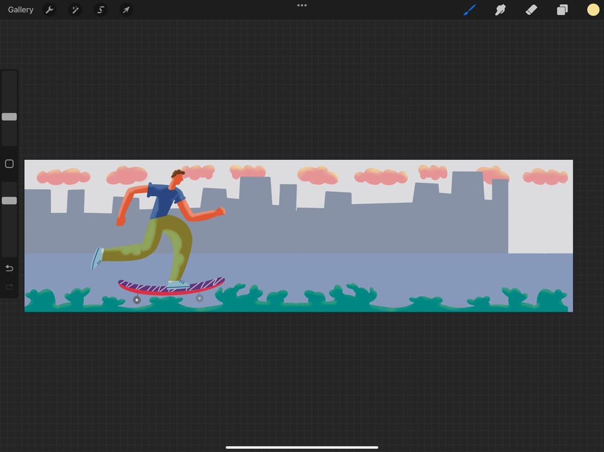This screenshot has width=604, height=452.
Task: Click the brush opacity slider handle
Action: point(9,200)
